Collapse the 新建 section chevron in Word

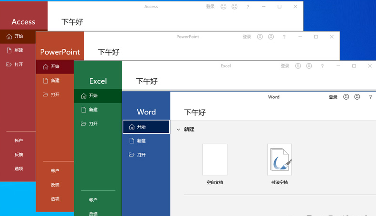click(x=179, y=129)
